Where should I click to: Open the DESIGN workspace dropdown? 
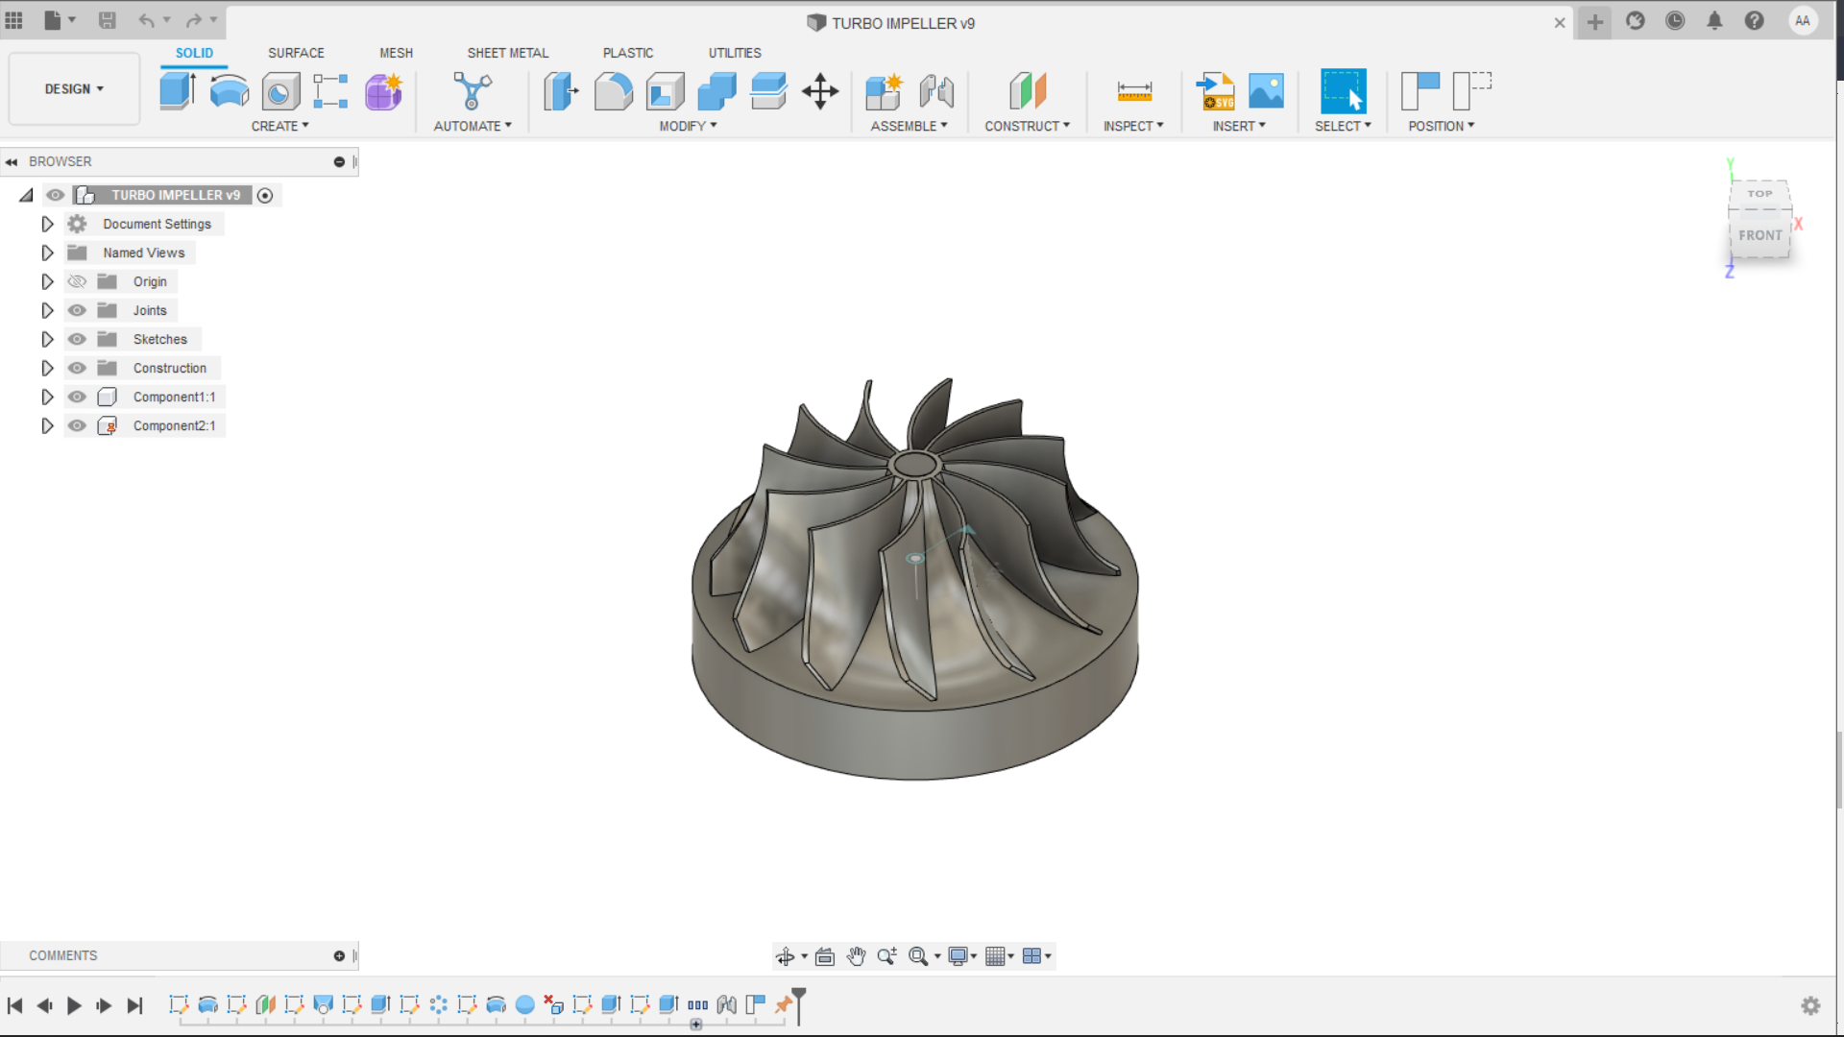click(74, 88)
